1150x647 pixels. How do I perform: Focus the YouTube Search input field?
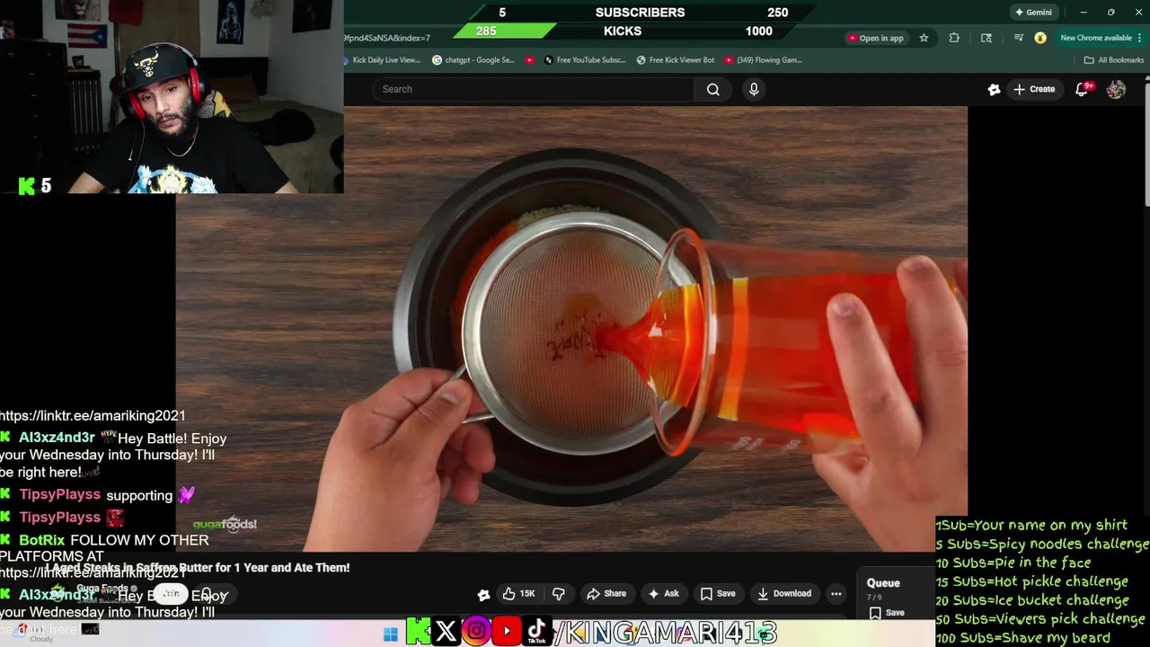tap(534, 89)
